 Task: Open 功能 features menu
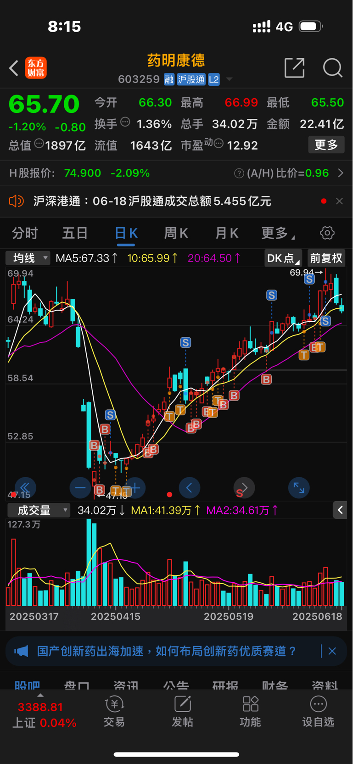[250, 712]
